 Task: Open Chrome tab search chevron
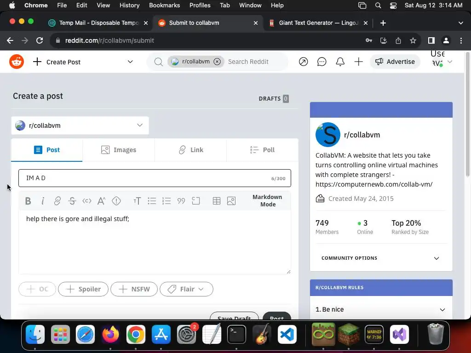tap(460, 23)
